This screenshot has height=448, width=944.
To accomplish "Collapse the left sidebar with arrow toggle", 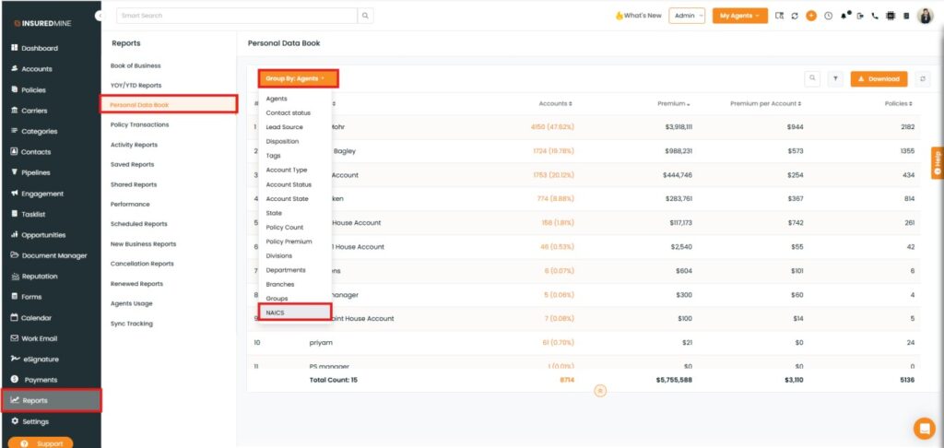I will pyautogui.click(x=100, y=17).
